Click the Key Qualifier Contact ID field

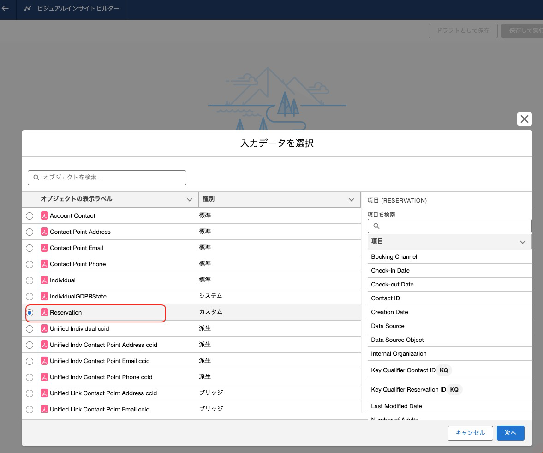[449, 370]
